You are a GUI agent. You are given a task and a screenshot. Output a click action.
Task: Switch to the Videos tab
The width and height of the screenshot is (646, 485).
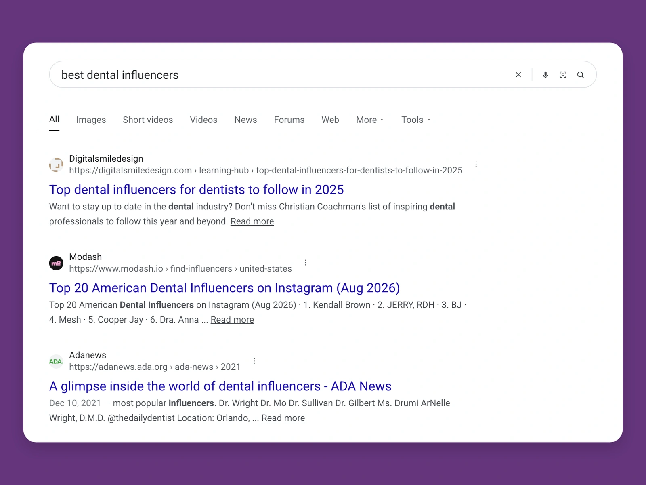(203, 120)
